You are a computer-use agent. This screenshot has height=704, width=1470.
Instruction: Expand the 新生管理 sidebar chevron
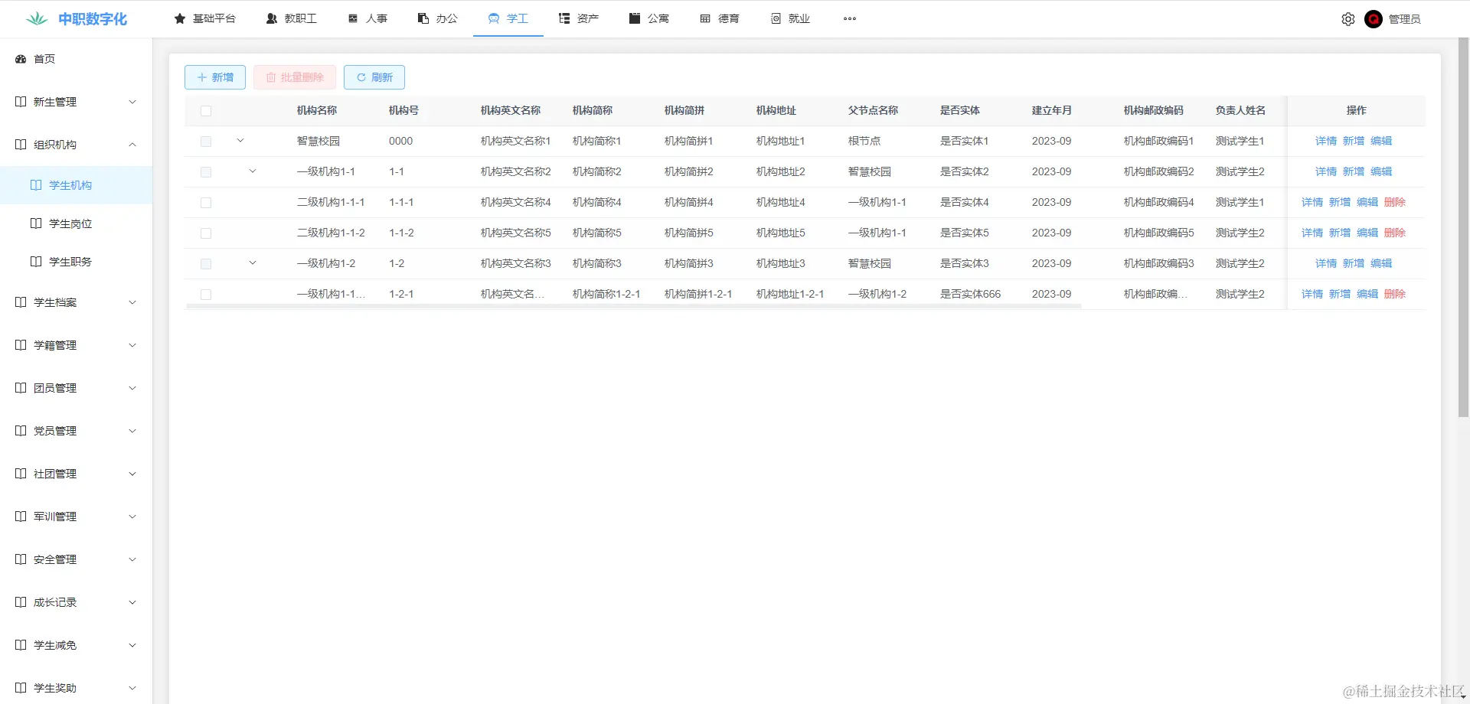[x=132, y=102]
